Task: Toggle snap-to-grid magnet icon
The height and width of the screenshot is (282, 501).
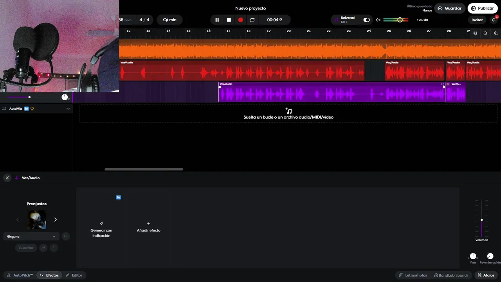Action: [475, 34]
